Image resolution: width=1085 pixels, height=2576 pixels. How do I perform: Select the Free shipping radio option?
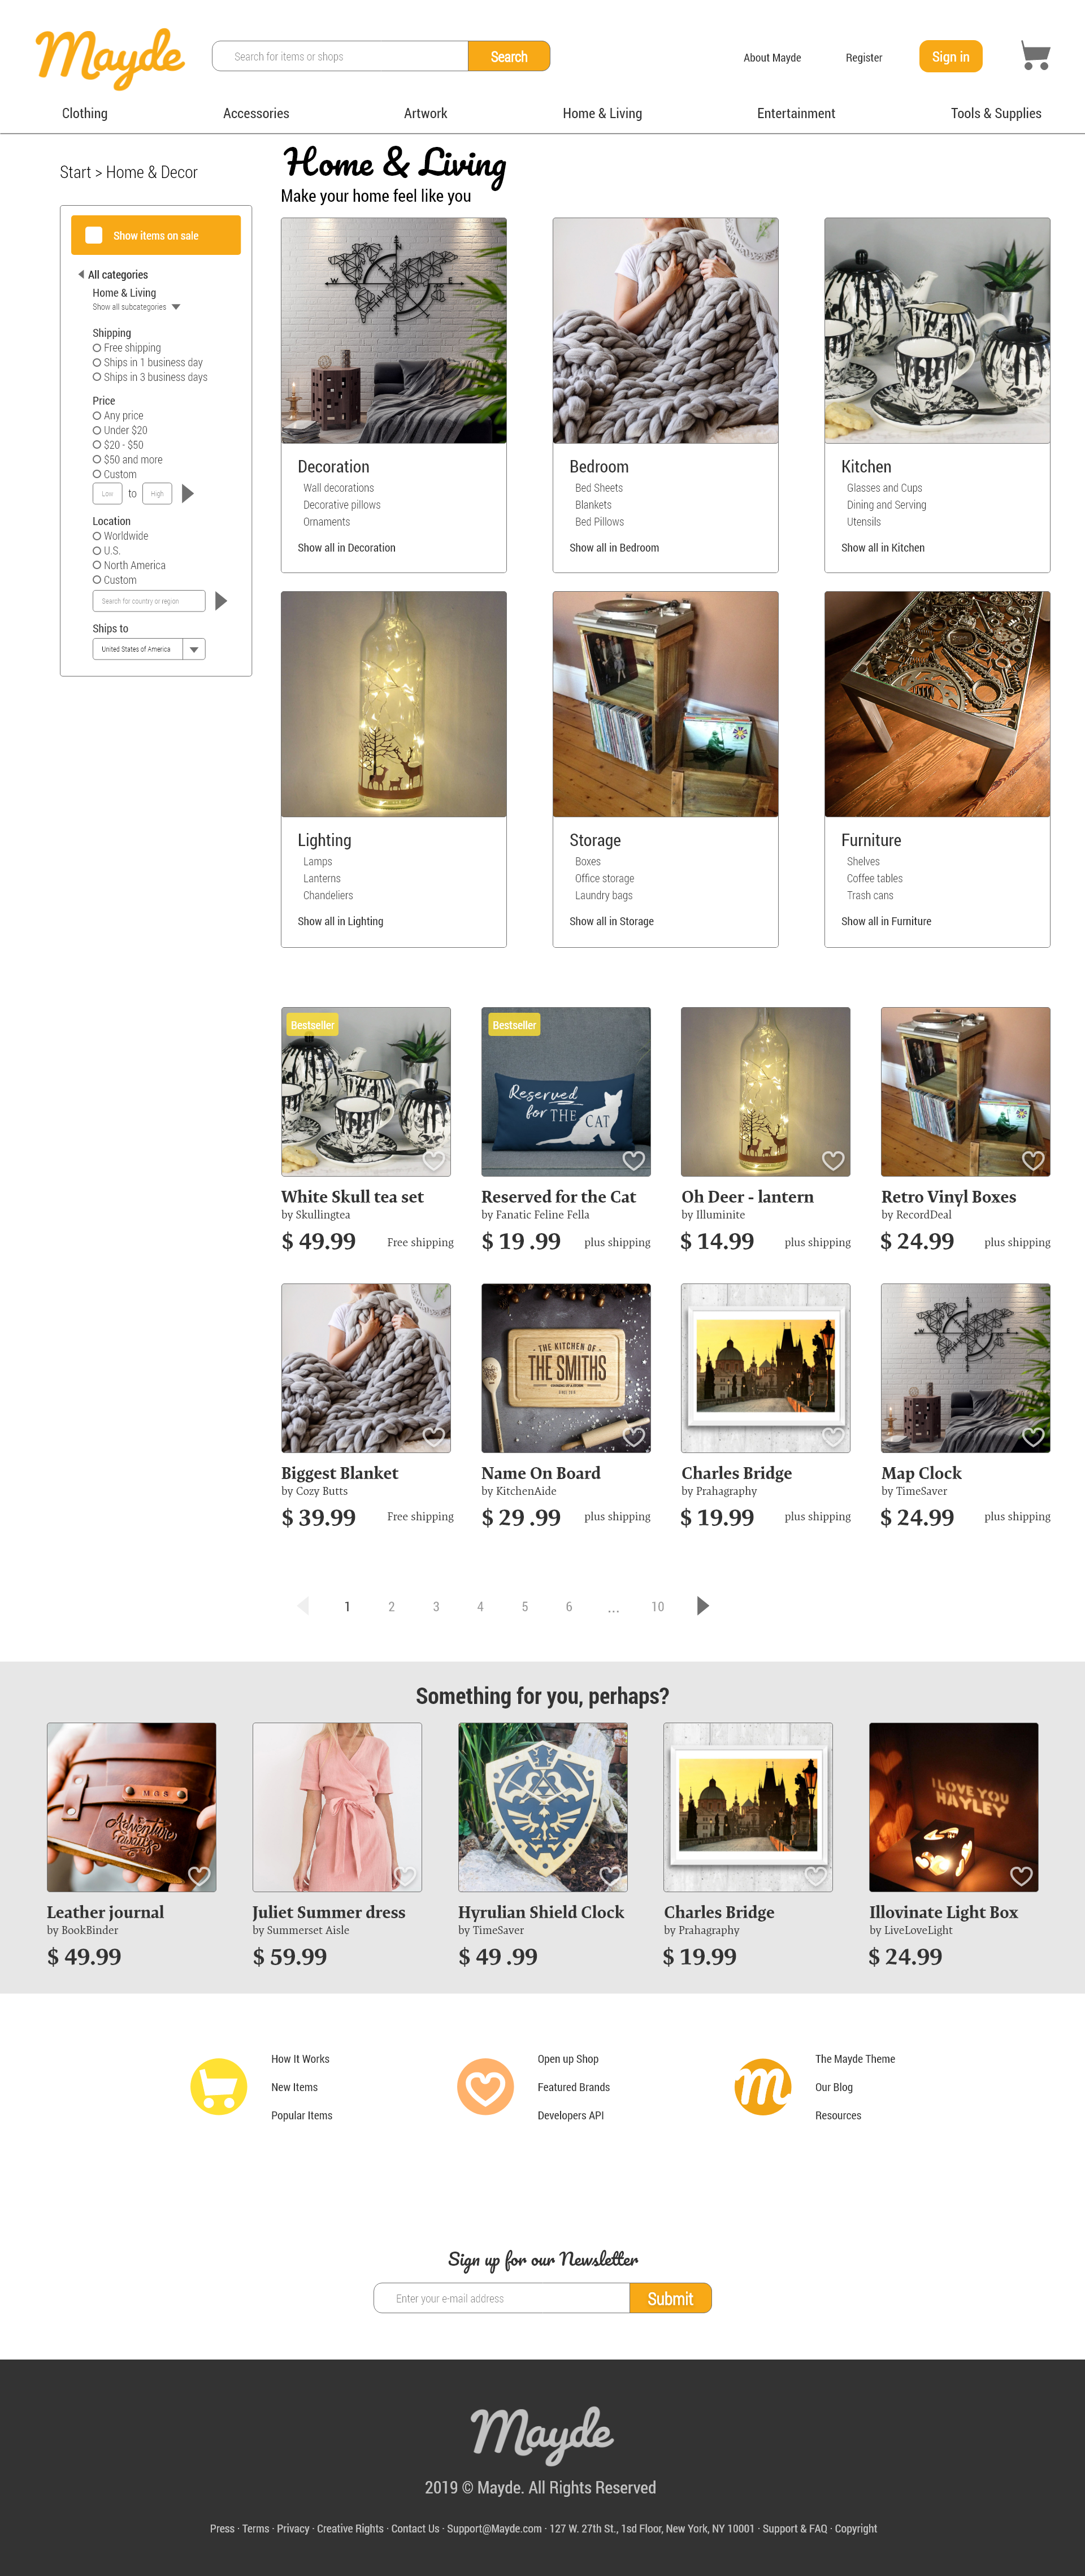pos(127,348)
